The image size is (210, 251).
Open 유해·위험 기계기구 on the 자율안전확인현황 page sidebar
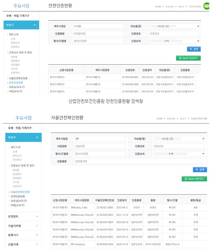click(x=20, y=128)
